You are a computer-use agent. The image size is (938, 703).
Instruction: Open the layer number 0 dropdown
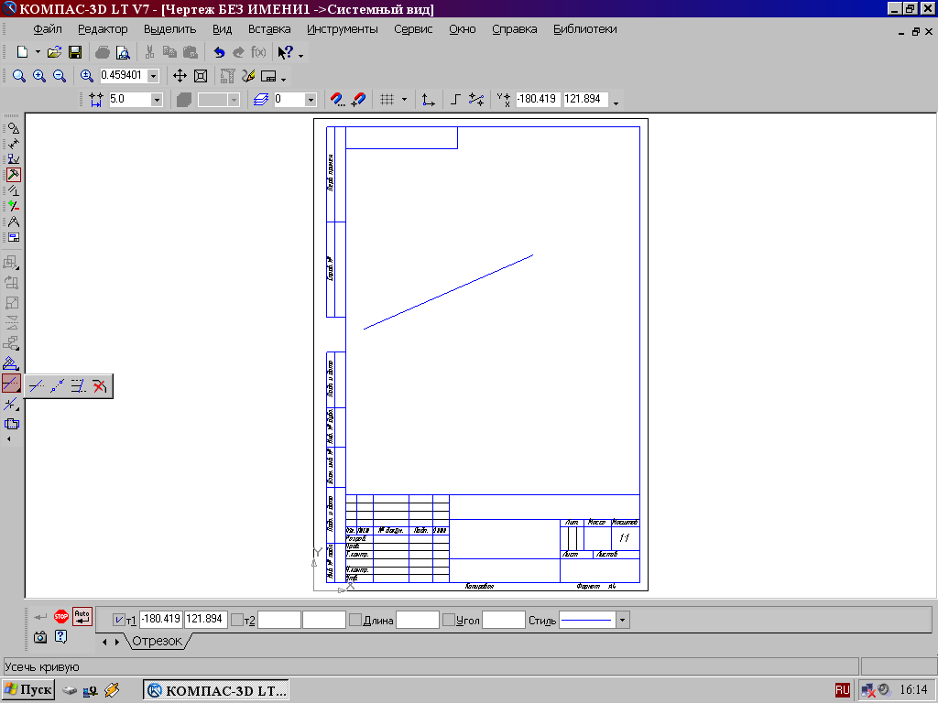point(310,99)
